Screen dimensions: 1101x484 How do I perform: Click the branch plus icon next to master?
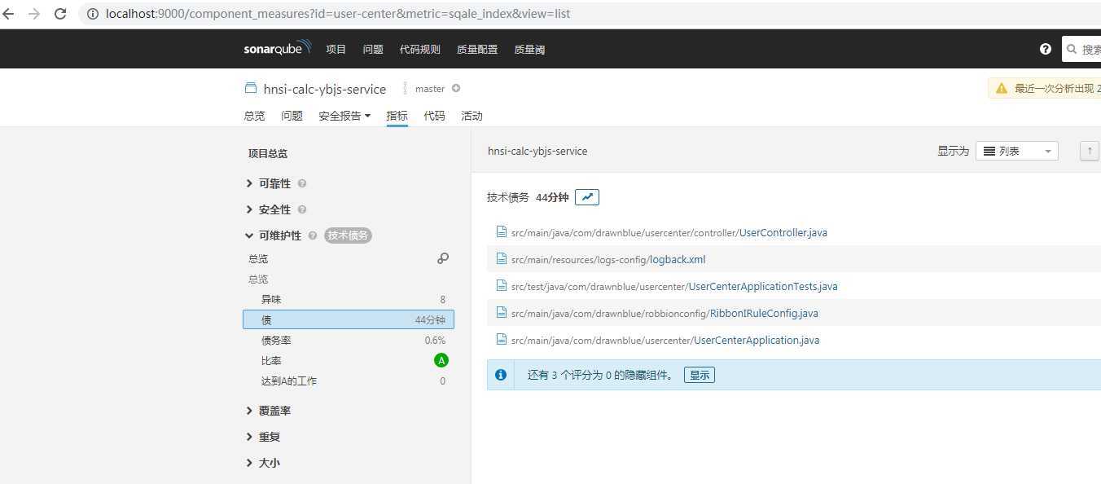click(456, 88)
